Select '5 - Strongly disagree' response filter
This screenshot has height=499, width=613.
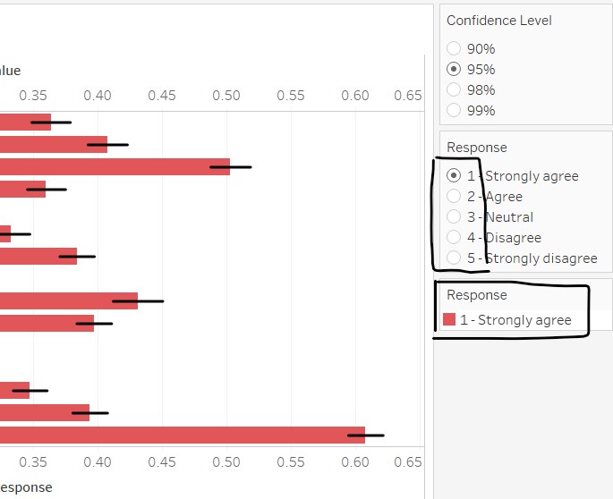click(x=454, y=258)
